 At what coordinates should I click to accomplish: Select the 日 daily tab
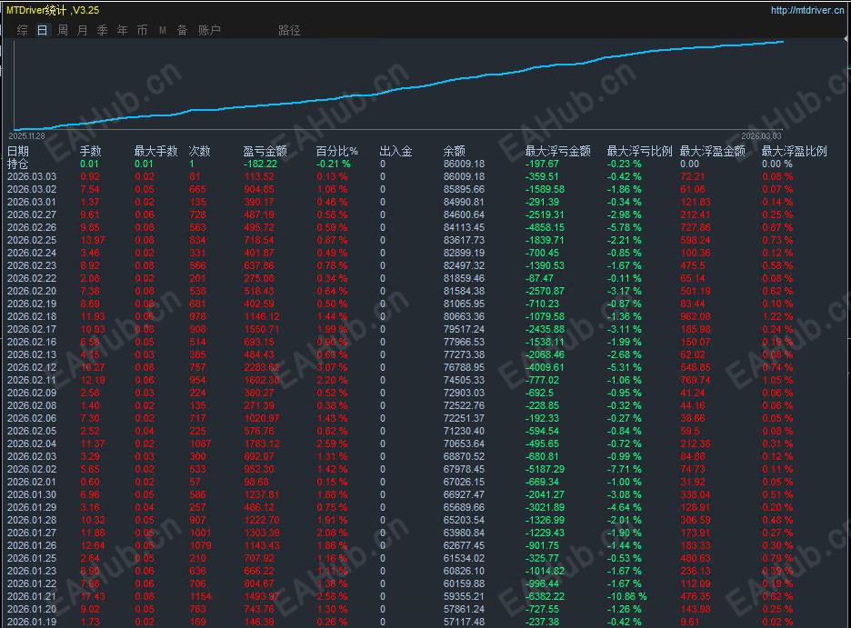[43, 30]
